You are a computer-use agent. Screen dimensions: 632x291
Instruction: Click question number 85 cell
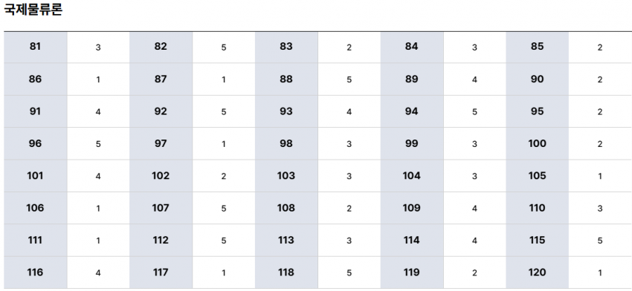click(538, 47)
